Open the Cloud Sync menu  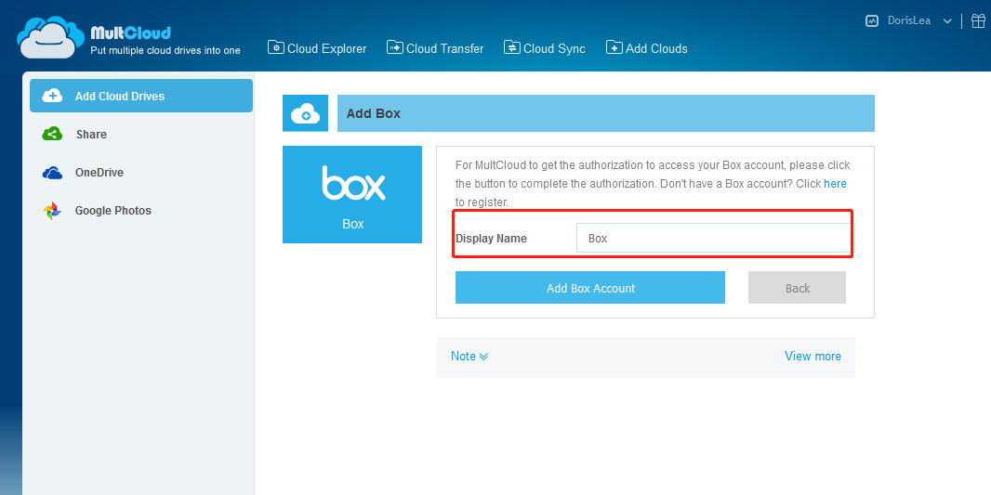point(545,48)
